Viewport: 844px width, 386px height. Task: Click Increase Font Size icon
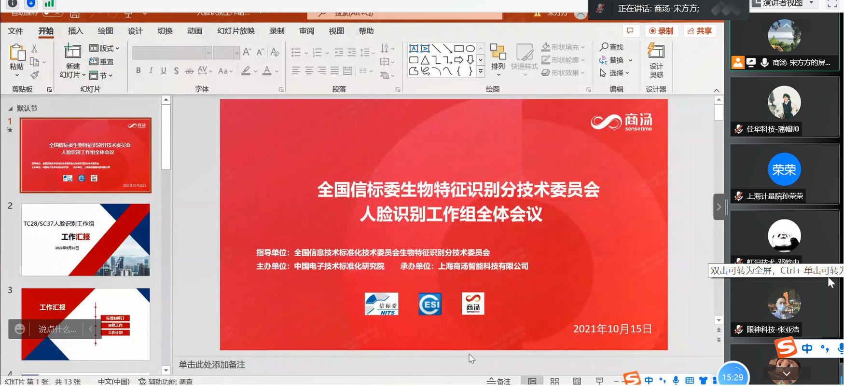pyautogui.click(x=247, y=52)
